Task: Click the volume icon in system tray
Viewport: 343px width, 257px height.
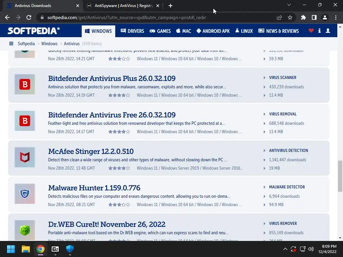Action: pyautogui.click(x=311, y=249)
